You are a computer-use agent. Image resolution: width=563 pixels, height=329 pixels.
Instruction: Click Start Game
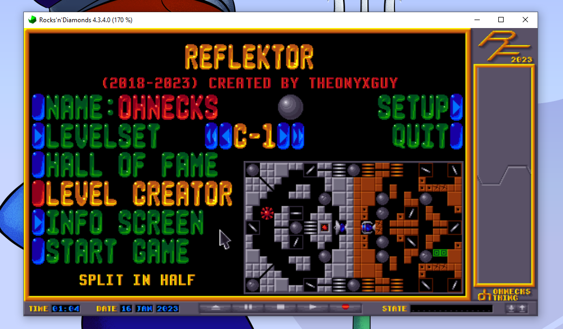(x=117, y=251)
